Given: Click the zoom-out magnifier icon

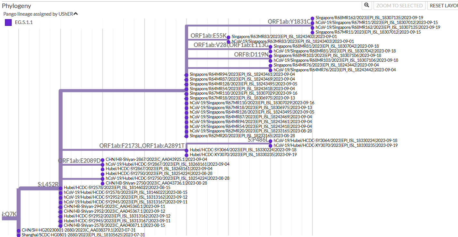Looking at the screenshot, I should click(x=367, y=5).
